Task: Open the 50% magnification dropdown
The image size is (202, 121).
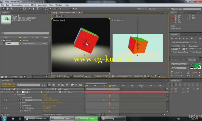Action: click(60, 76)
